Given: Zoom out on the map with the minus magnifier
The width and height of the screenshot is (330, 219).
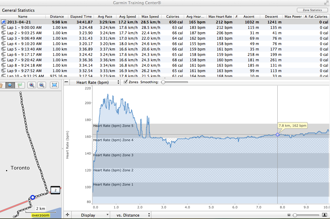Looking at the screenshot, I should pos(42,85).
